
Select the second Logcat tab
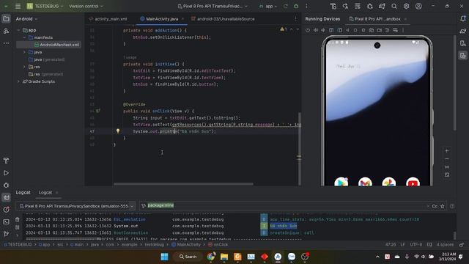[45, 192]
